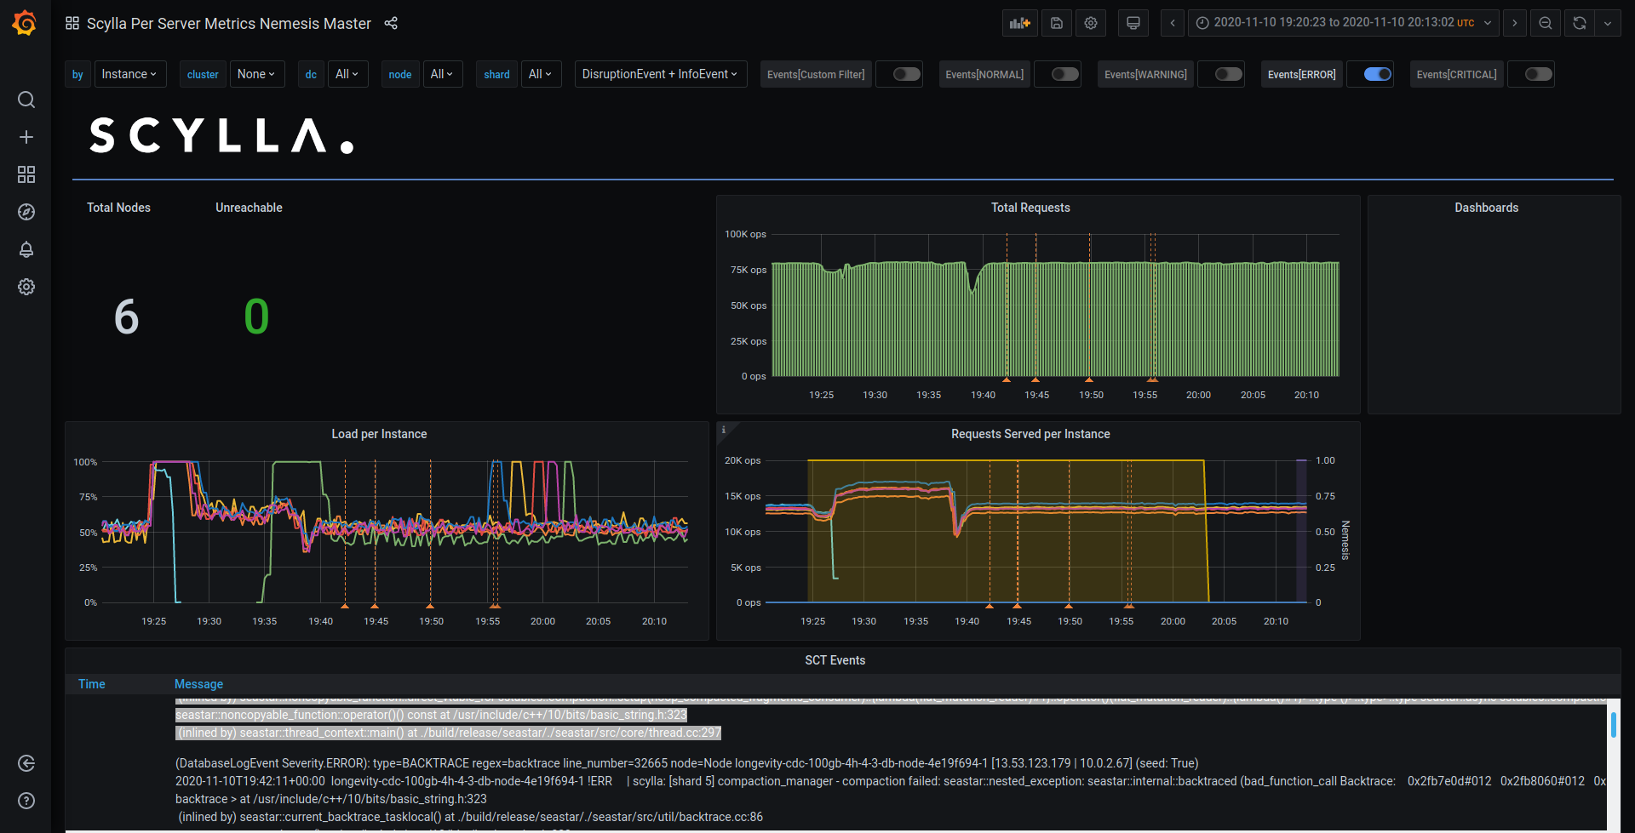Select the Add panel icon in the toolbar

click(1019, 23)
